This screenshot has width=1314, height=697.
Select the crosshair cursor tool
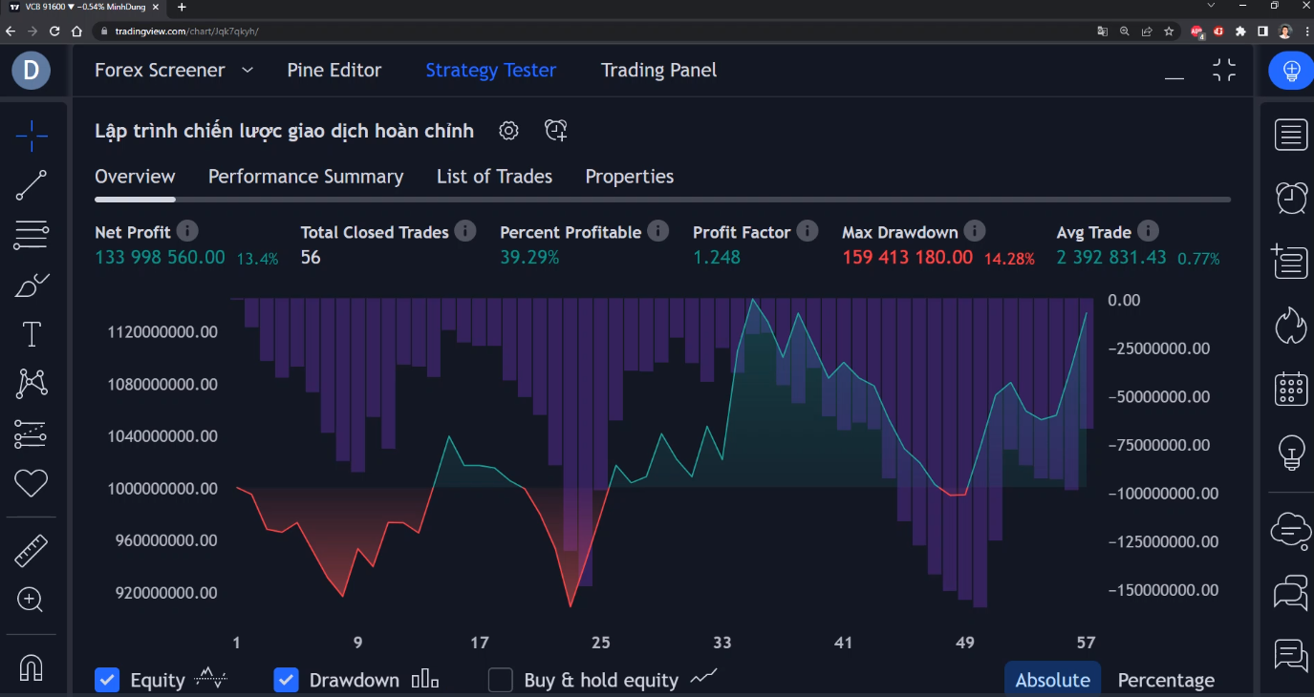click(32, 136)
